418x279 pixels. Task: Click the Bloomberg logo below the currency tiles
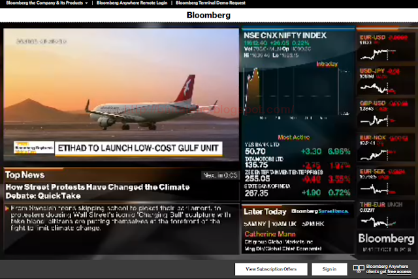click(386, 239)
